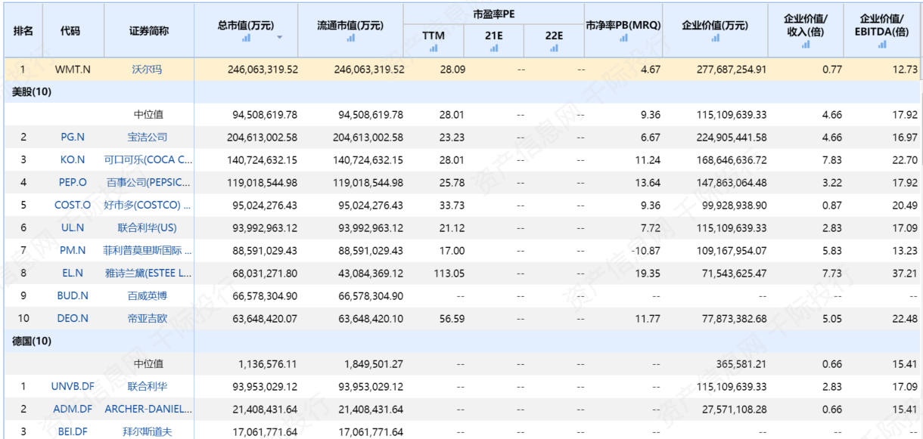Select the 证券简称 column header
The width and height of the screenshot is (923, 439).
(x=149, y=31)
